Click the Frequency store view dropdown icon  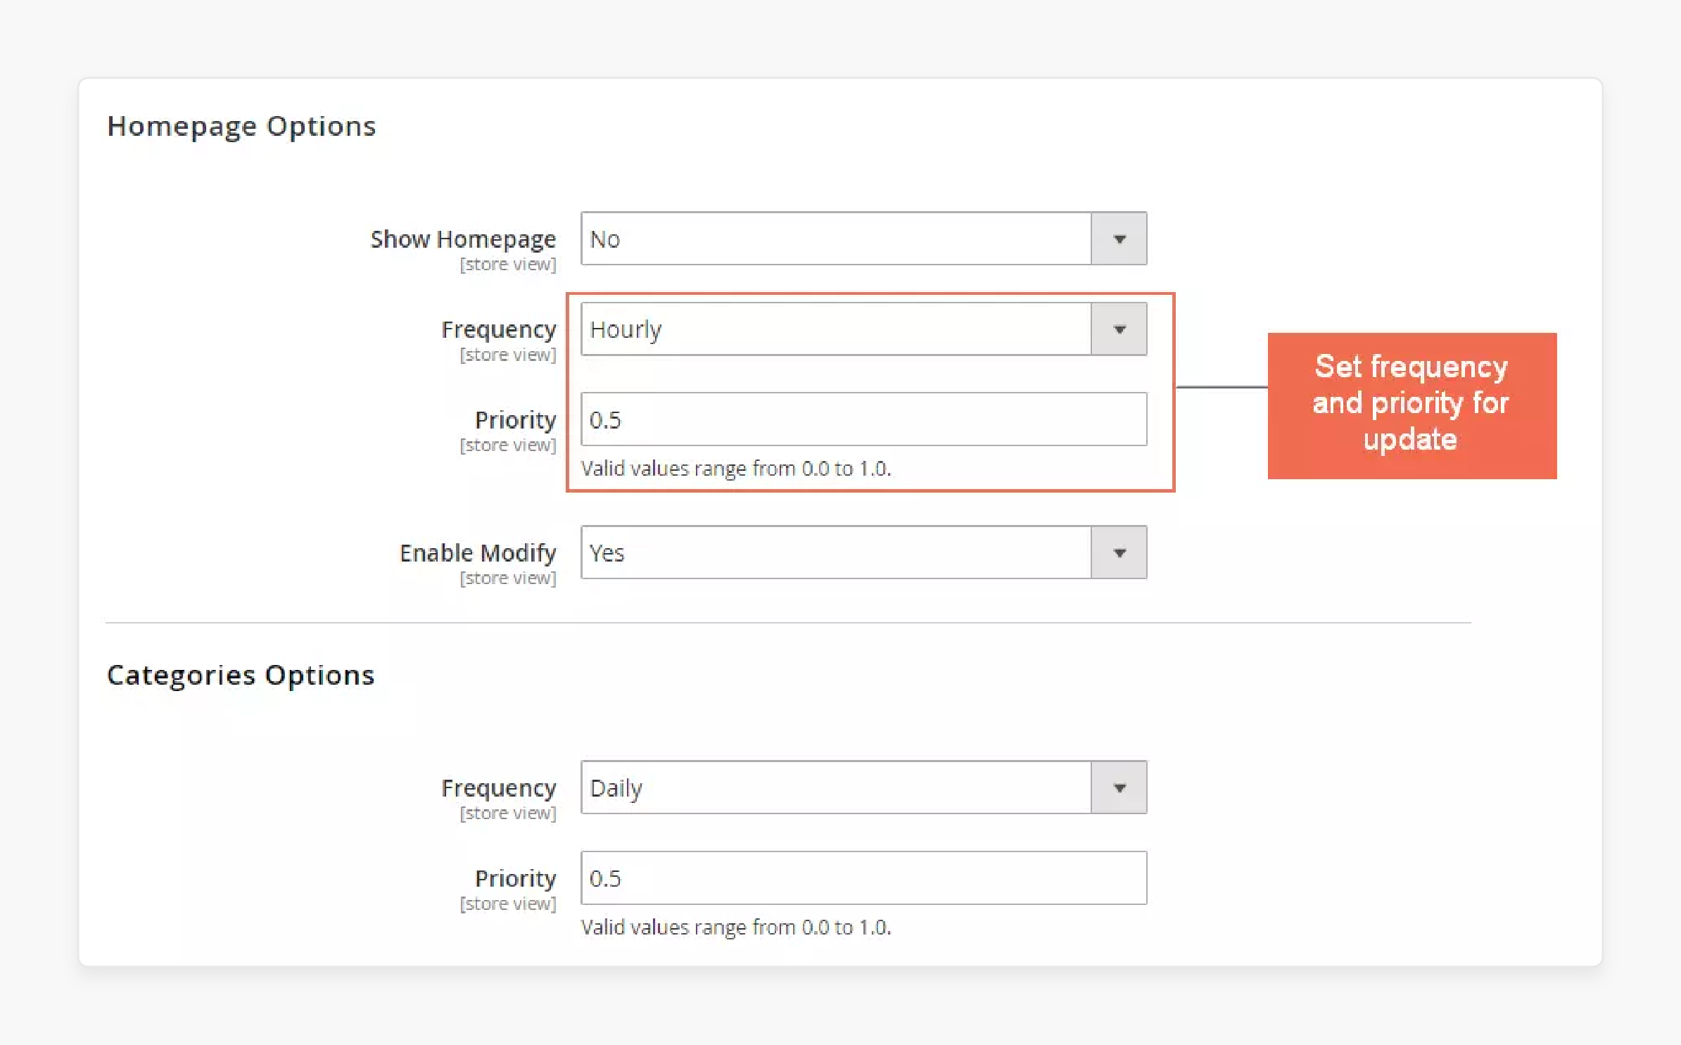point(1119,330)
